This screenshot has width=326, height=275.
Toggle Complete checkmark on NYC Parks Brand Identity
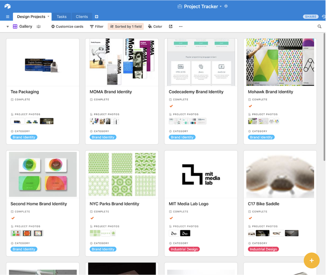[92, 218]
